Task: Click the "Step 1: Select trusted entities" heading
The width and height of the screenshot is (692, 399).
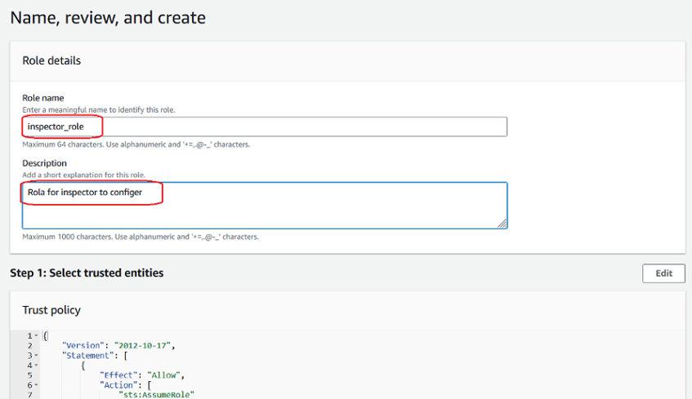Action: tap(87, 273)
